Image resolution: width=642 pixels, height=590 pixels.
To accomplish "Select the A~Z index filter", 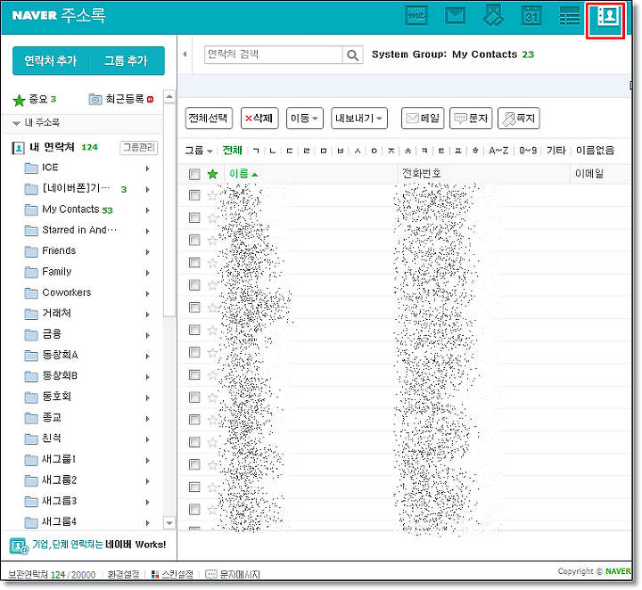I will pyautogui.click(x=498, y=151).
